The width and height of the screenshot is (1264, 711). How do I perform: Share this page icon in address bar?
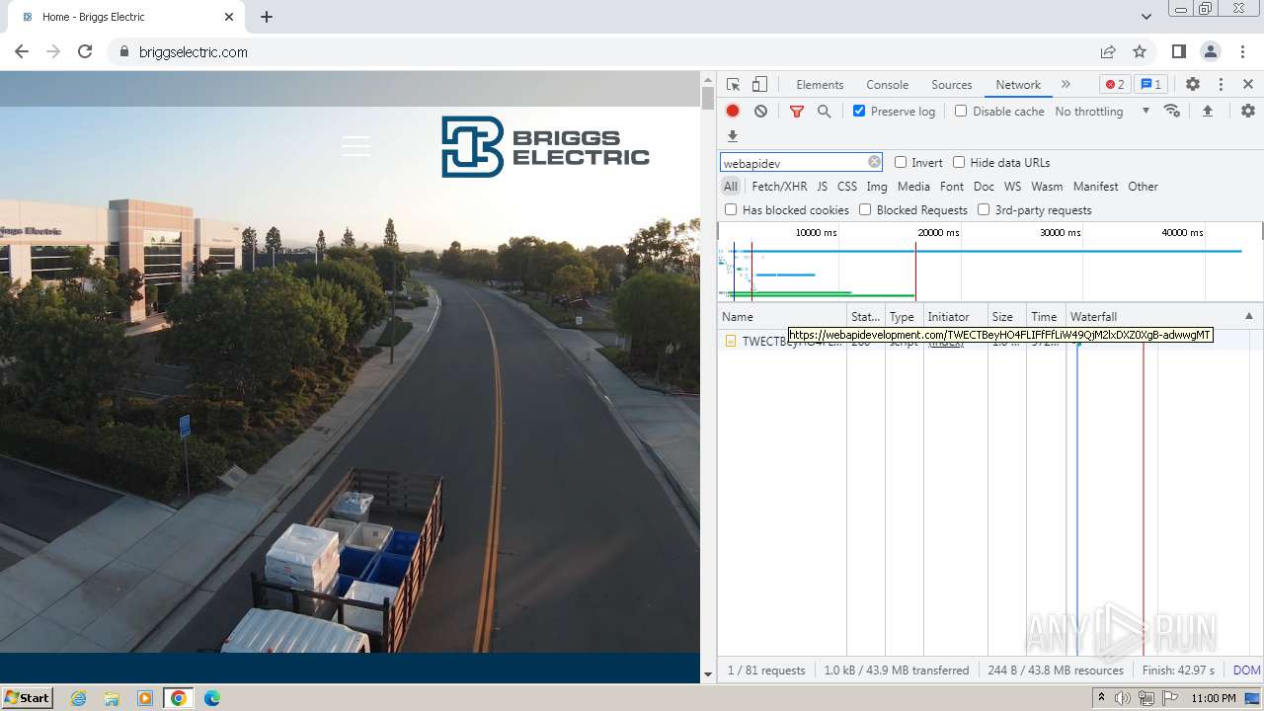[x=1108, y=52]
